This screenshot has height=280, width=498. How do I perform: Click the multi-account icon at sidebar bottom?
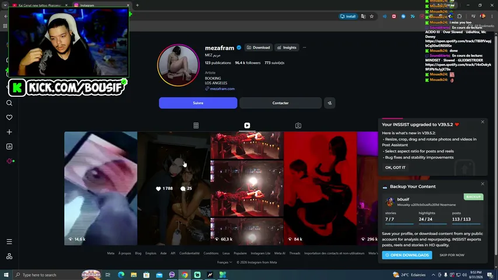(9, 256)
